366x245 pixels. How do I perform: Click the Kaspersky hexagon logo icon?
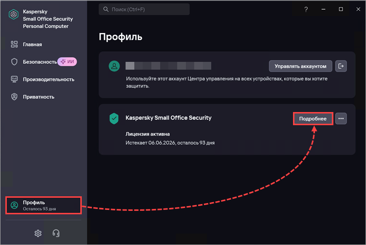tap(14, 15)
